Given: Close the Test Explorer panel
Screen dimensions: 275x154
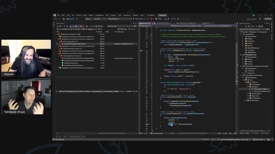Looking at the screenshot, I should pos(136,23).
